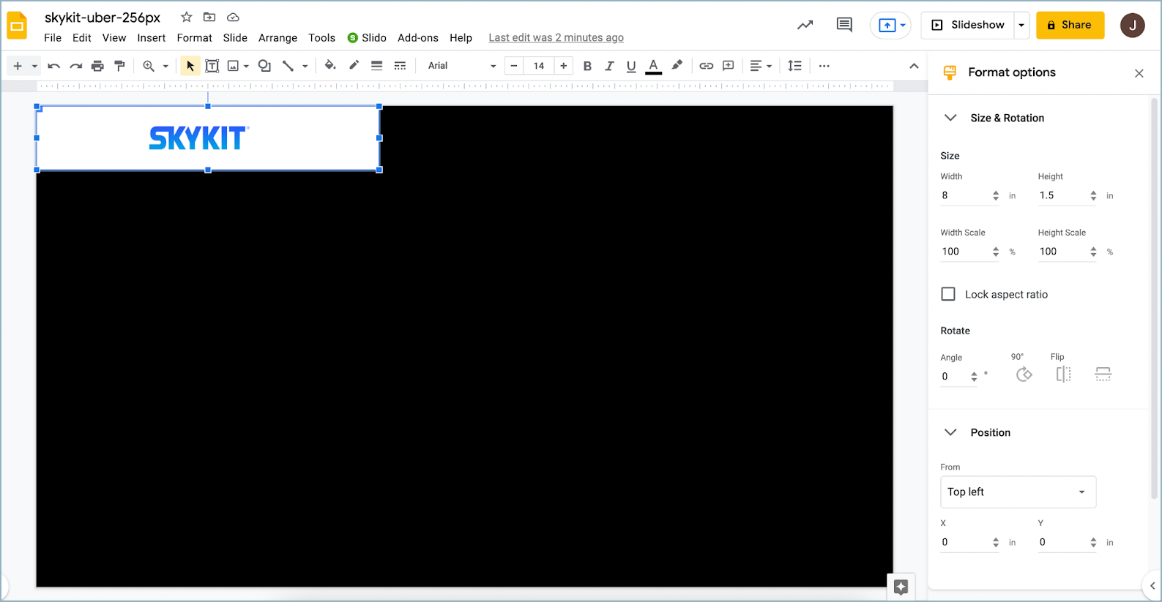Screen dimensions: 1162x602
Task: Choose the select cursor tool
Action: click(x=190, y=66)
